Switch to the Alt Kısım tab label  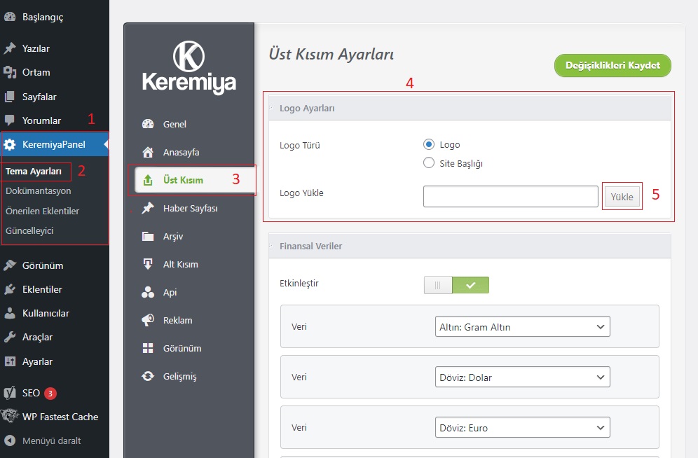181,264
